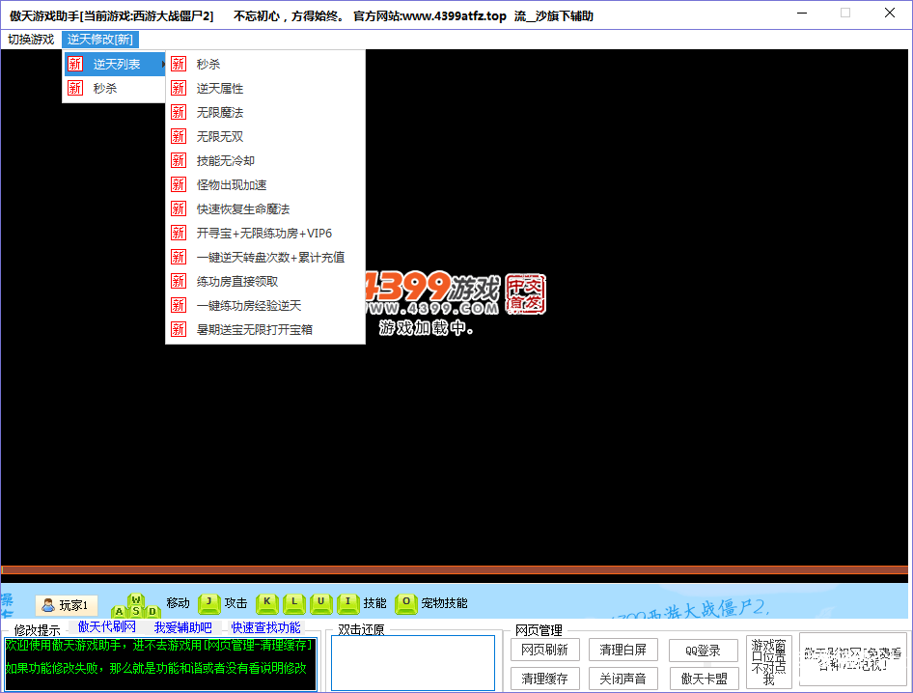The width and height of the screenshot is (913, 693).
Task: Click the 技能 label after the I key
Action: point(375,603)
